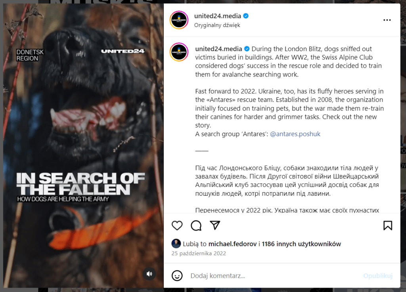
Task: Open comments via the speech bubble icon
Action: coord(196,225)
